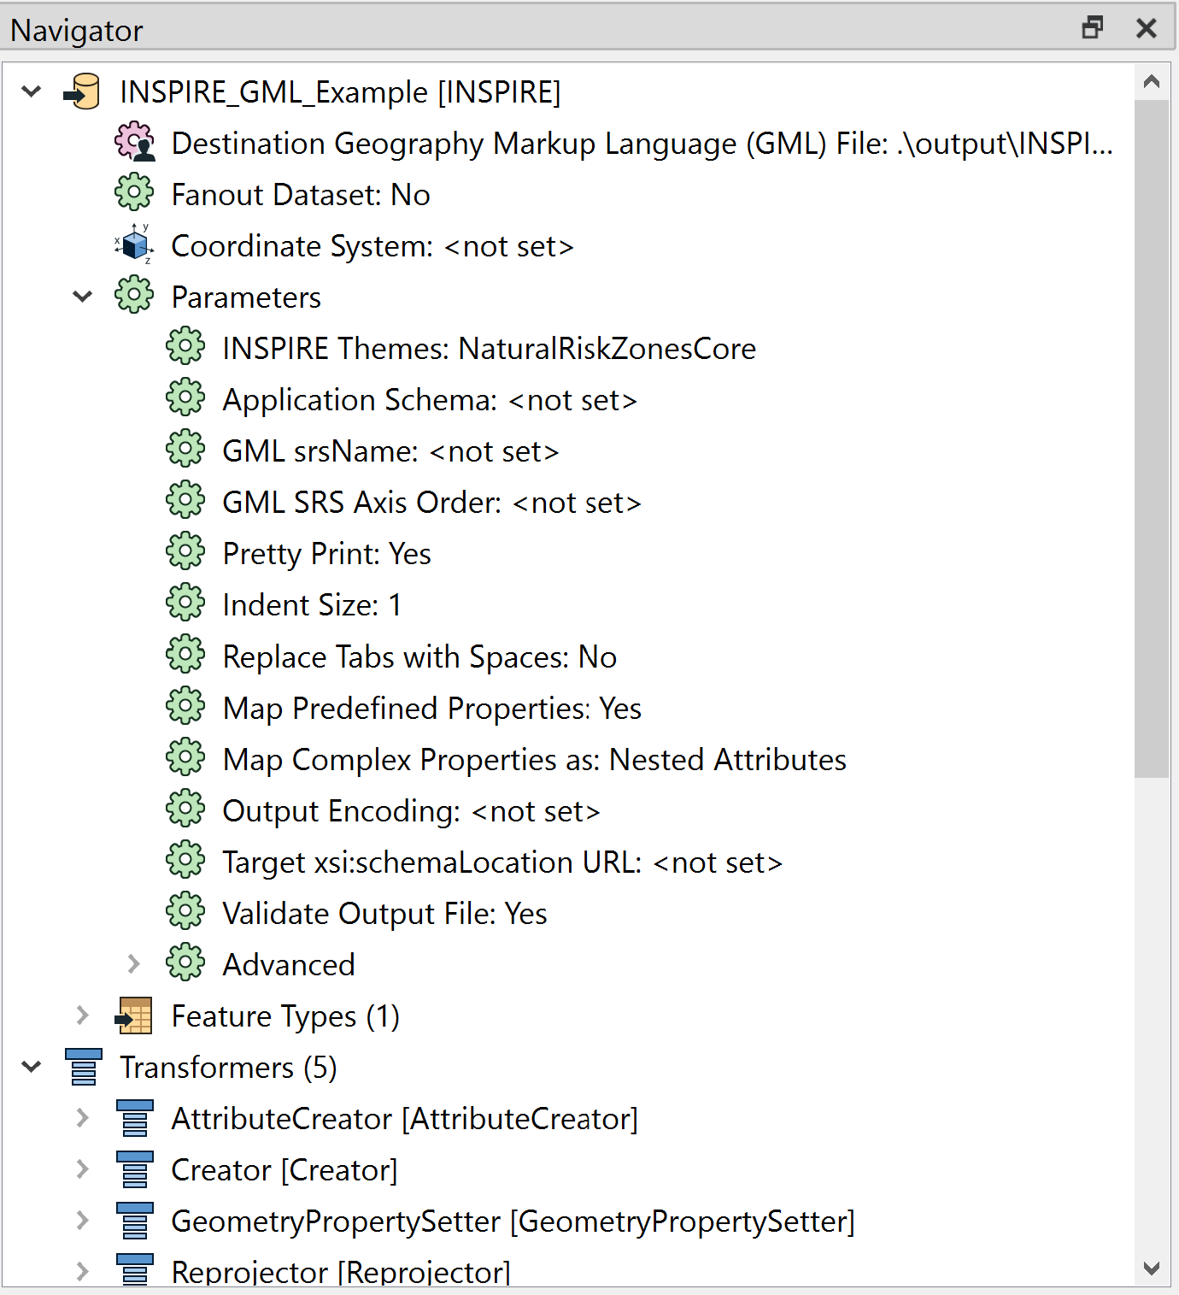Click the gear icon for INSPIRE Themes
The width and height of the screenshot is (1179, 1295).
point(185,346)
